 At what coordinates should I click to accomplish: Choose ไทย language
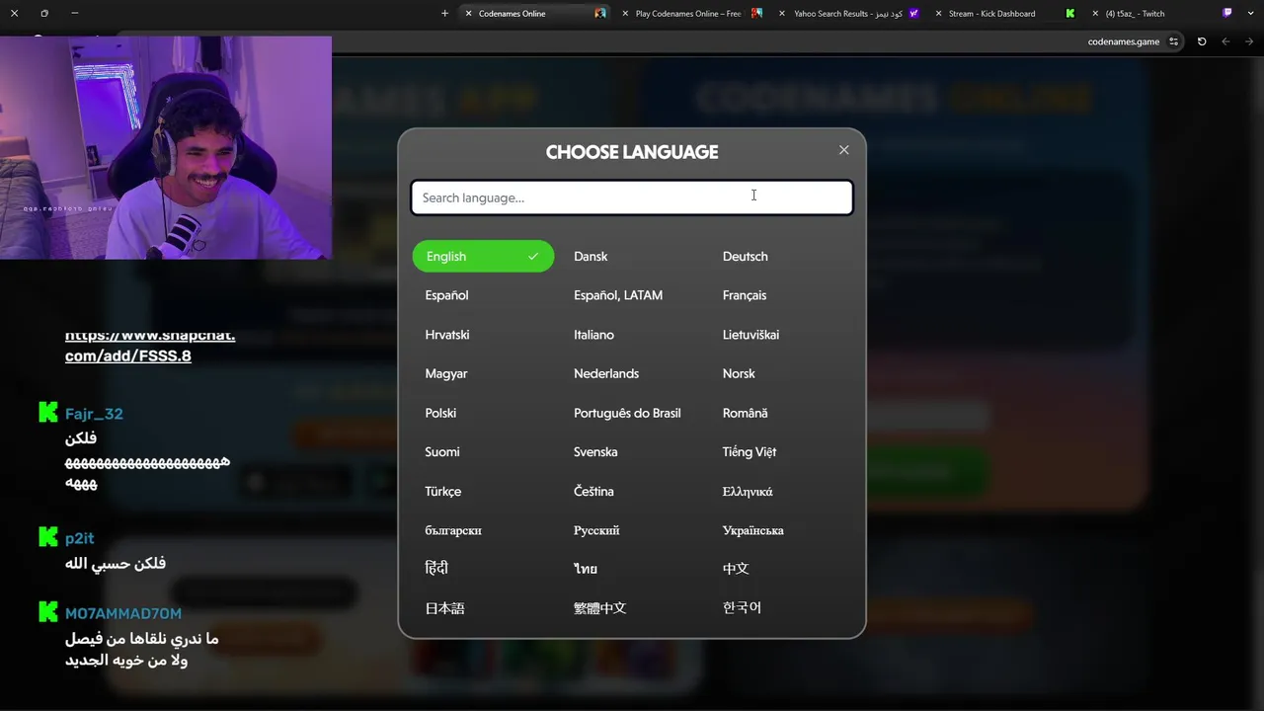click(x=586, y=569)
